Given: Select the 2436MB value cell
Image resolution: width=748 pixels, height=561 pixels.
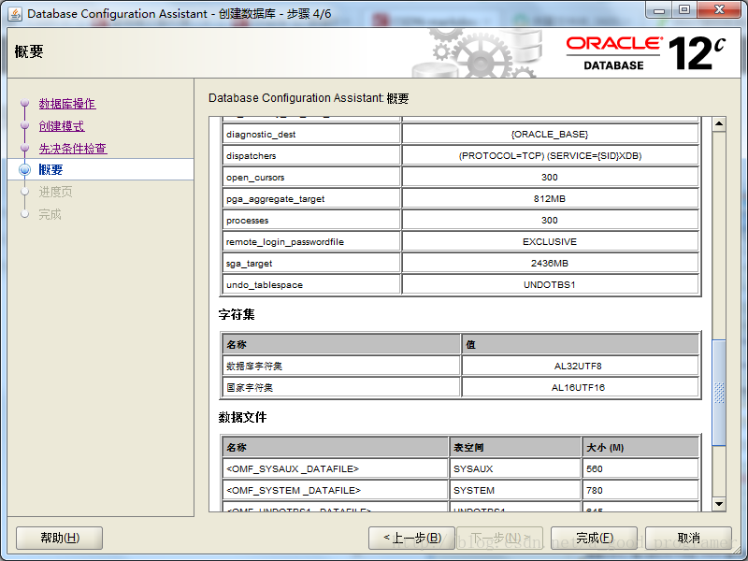Looking at the screenshot, I should pyautogui.click(x=550, y=263).
